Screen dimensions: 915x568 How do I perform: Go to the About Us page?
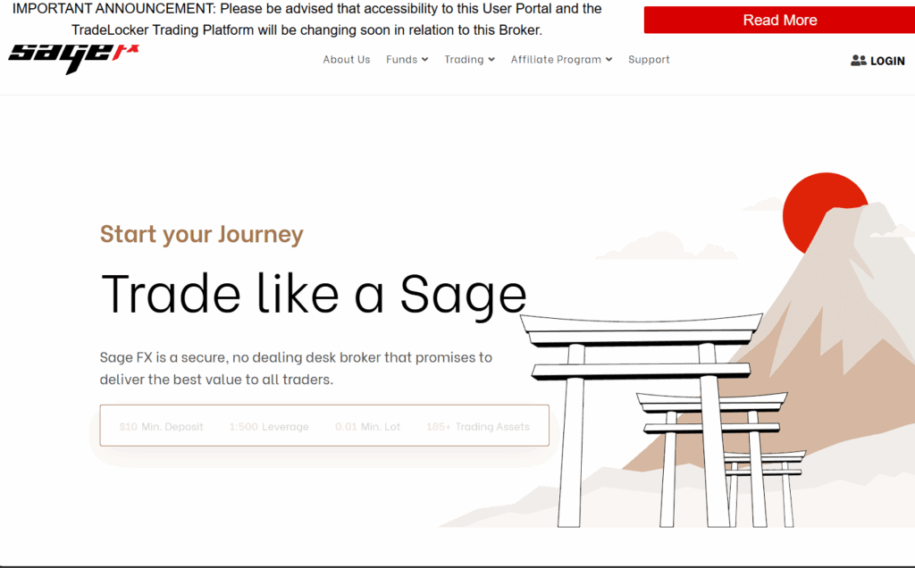tap(346, 60)
